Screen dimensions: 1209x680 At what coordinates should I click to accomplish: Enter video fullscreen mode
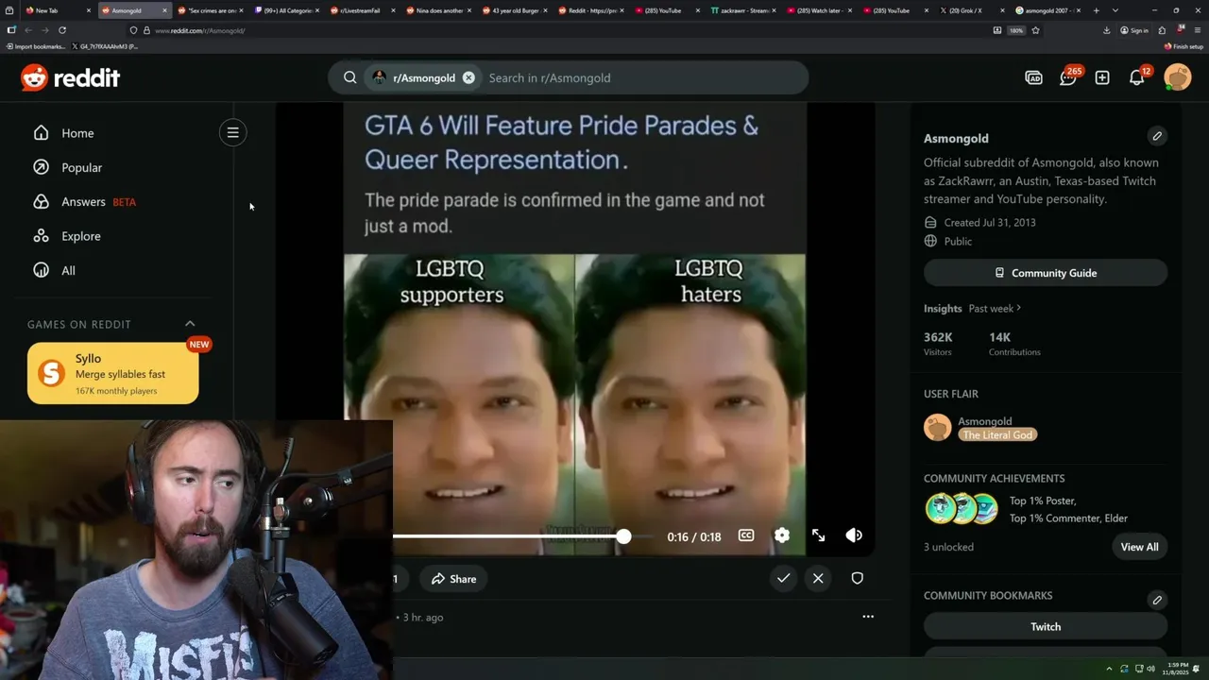point(818,535)
